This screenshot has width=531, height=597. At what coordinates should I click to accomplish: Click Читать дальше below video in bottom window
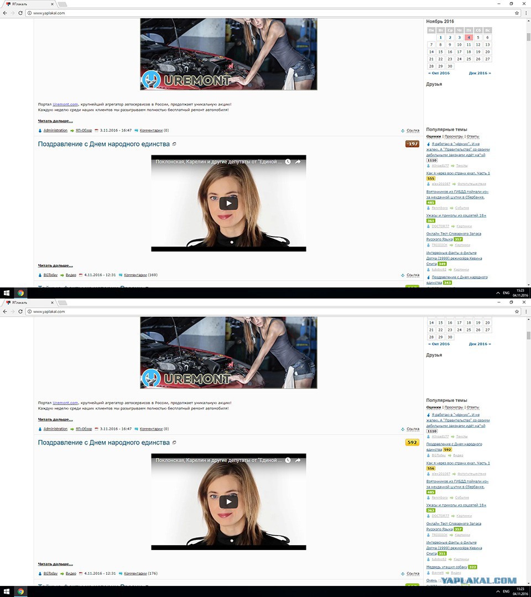(x=55, y=564)
